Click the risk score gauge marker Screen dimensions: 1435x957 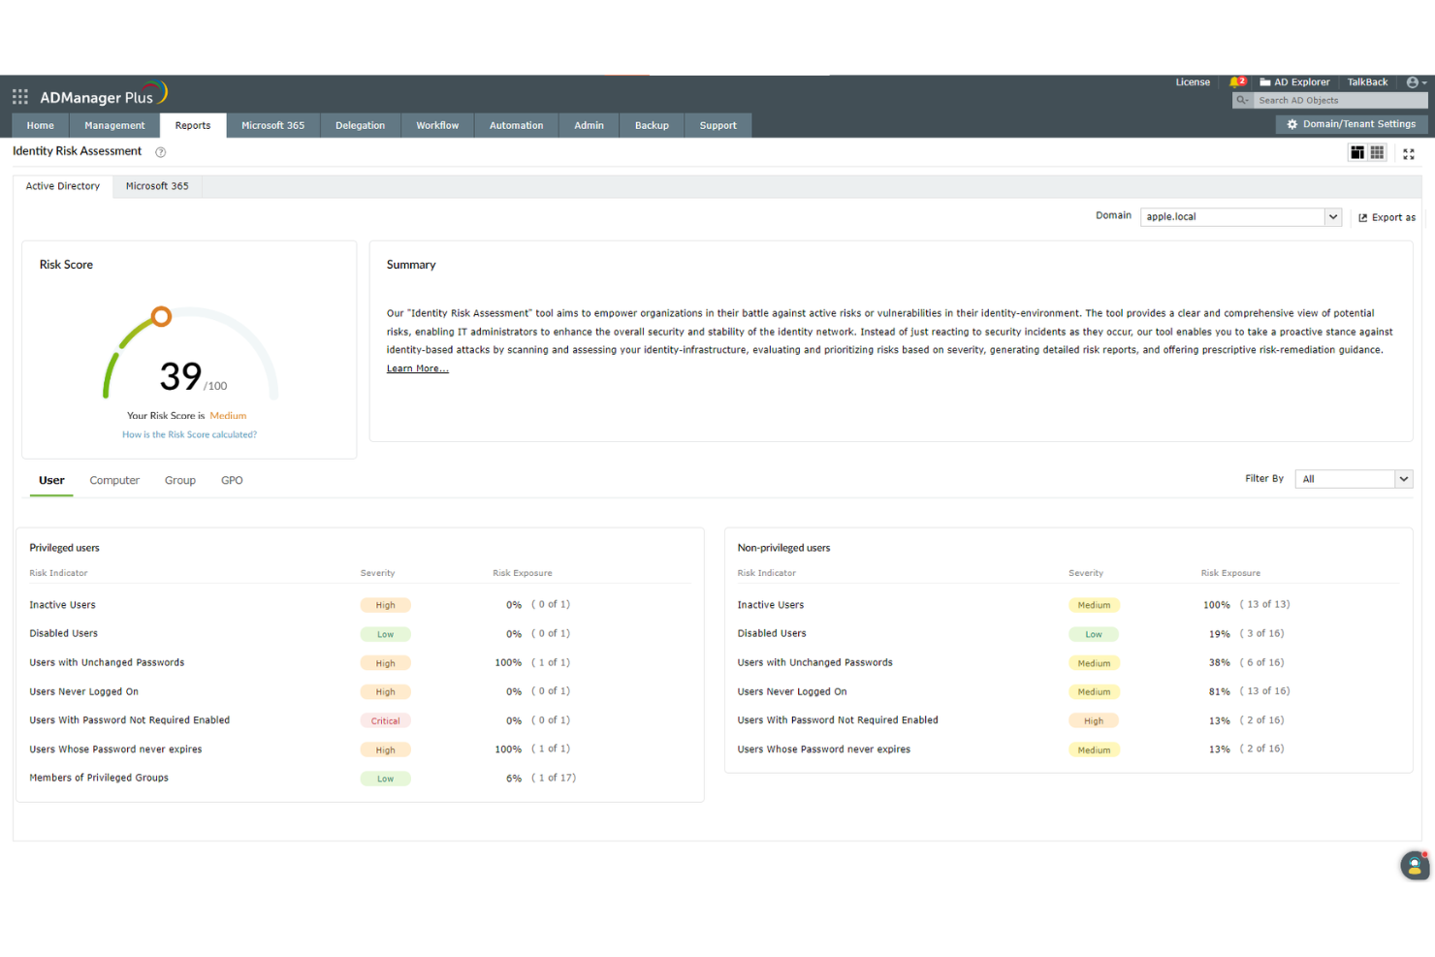pyautogui.click(x=161, y=315)
